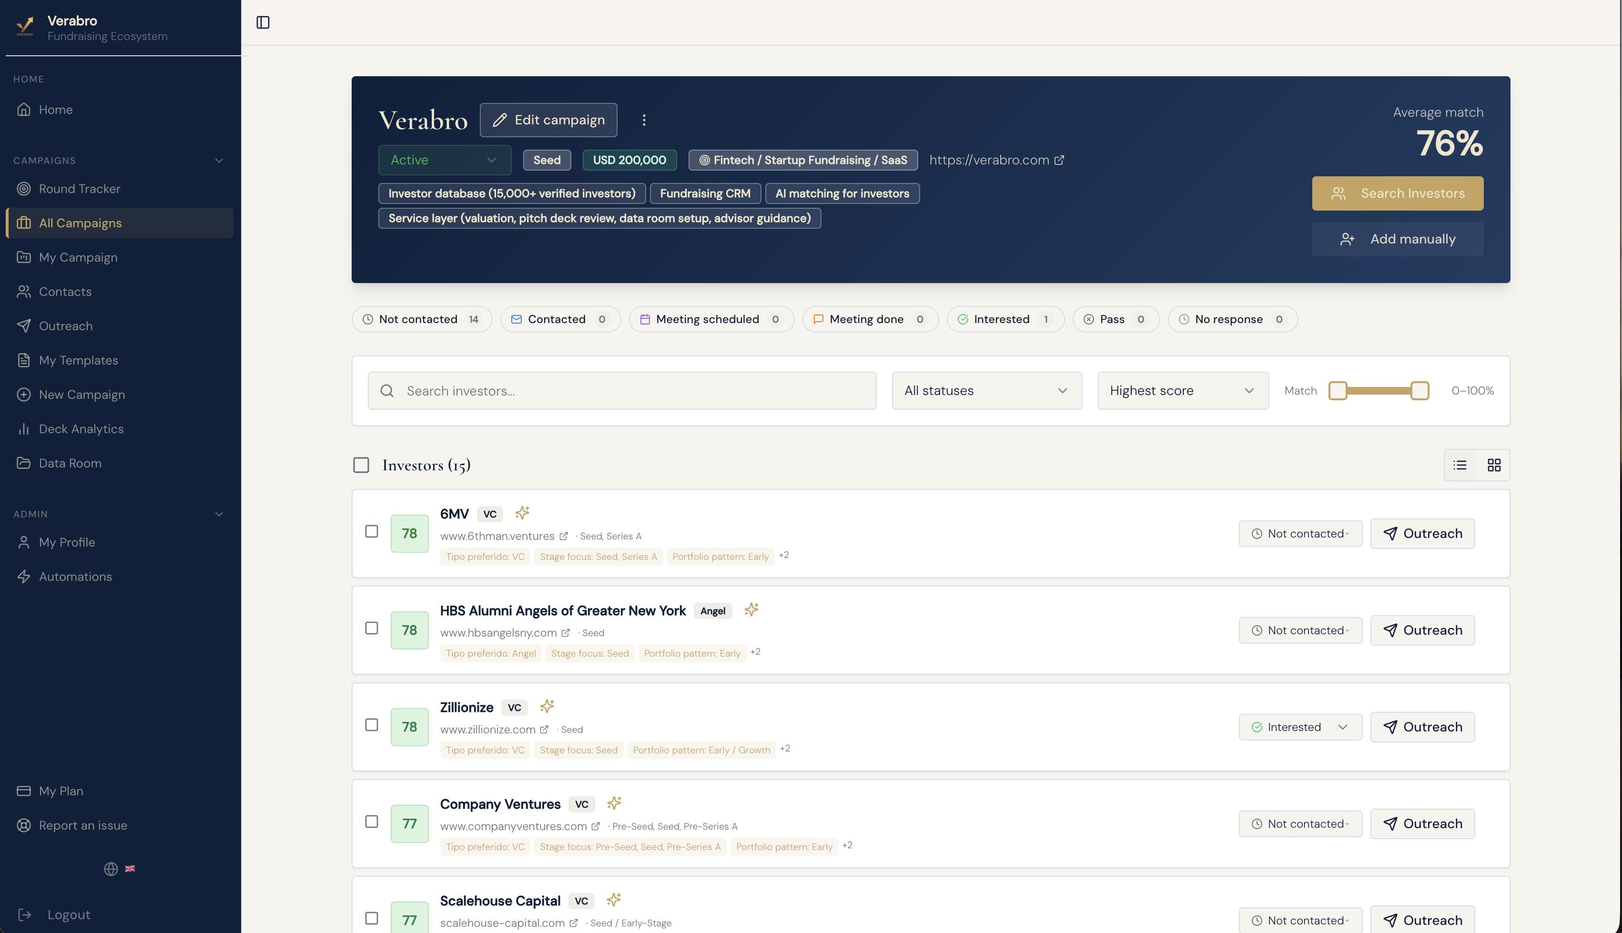Screen dimensions: 1622x933
Task: Open Automations in sidebar
Action: pyautogui.click(x=119, y=577)
